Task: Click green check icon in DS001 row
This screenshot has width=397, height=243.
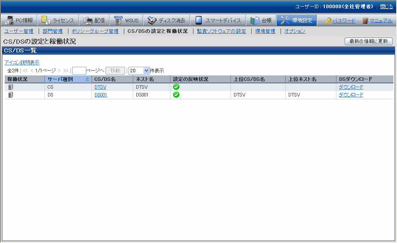Action: click(x=176, y=95)
